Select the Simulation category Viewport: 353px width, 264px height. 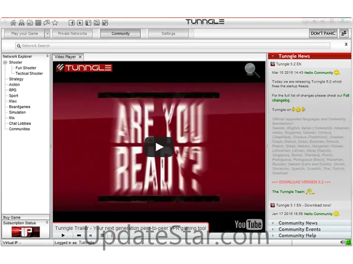(x=17, y=112)
